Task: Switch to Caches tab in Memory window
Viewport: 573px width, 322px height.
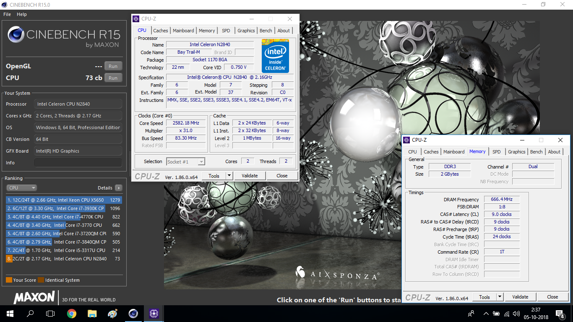Action: tap(431, 152)
